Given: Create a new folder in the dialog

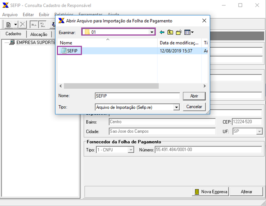Looking at the screenshot, I should (x=179, y=32).
